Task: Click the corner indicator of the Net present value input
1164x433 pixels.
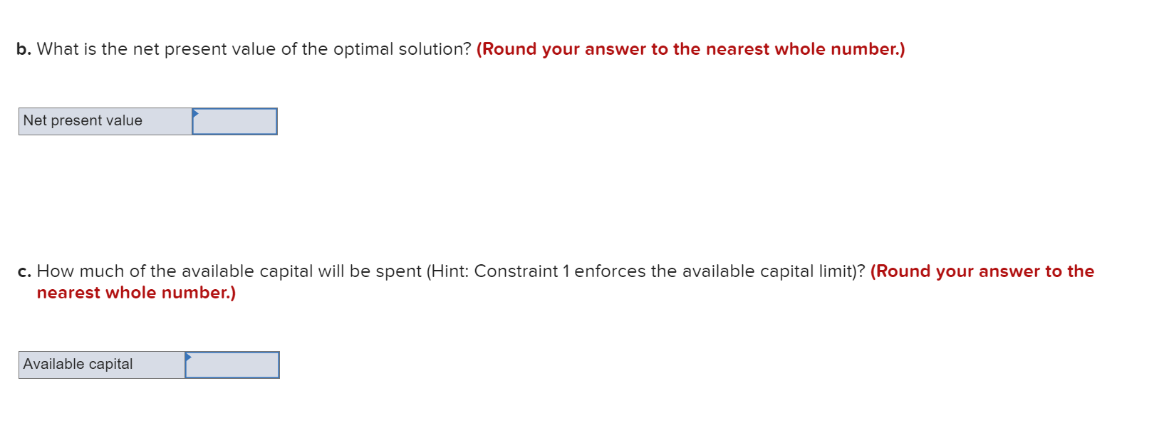Action: (196, 114)
